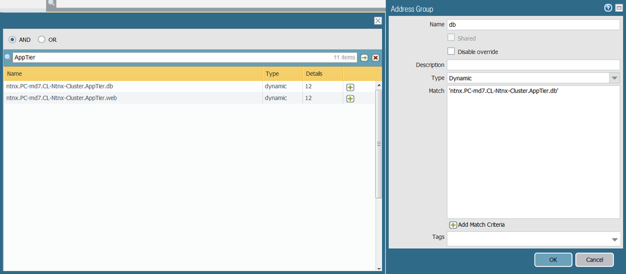Sort the list by Name column header
626x274 pixels.
click(132, 73)
